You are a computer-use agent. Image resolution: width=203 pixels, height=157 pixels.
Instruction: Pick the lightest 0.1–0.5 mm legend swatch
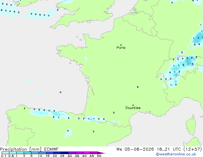(5, 153)
